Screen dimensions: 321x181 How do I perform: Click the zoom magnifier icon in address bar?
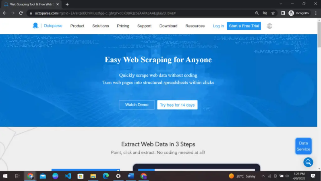257,13
